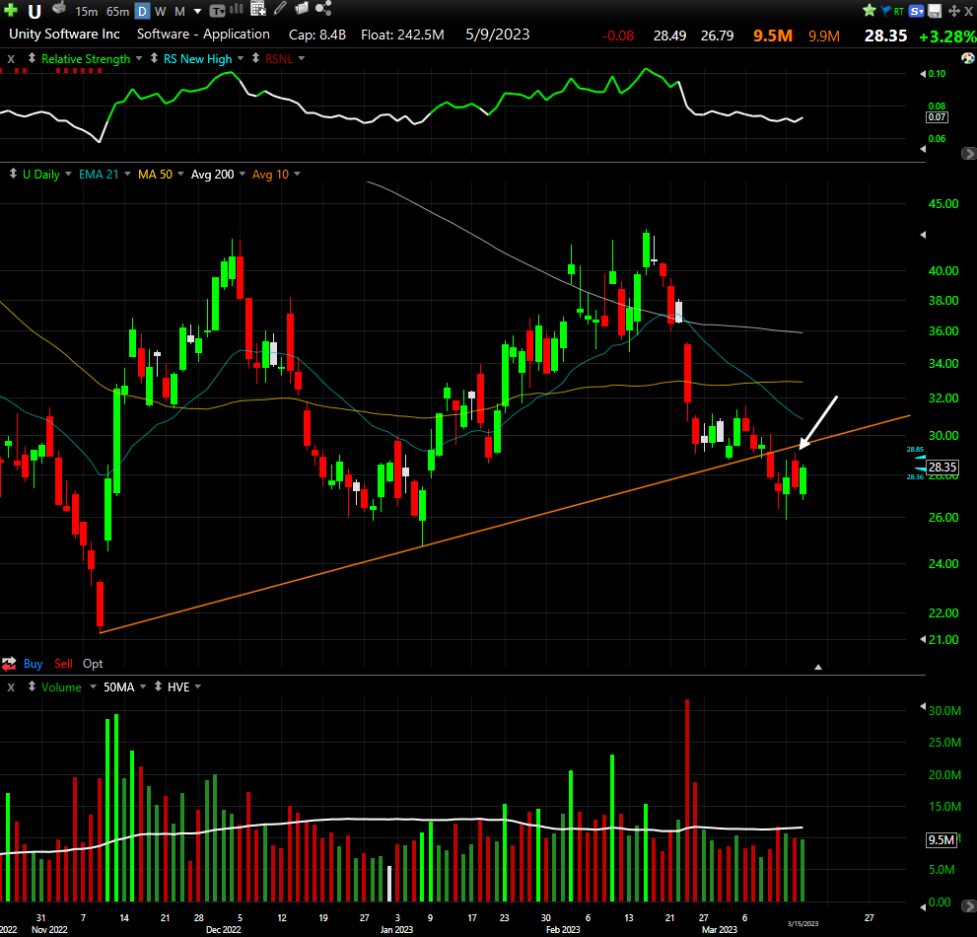Click the RS New High indicator label
The height and width of the screenshot is (937, 977).
pos(197,59)
